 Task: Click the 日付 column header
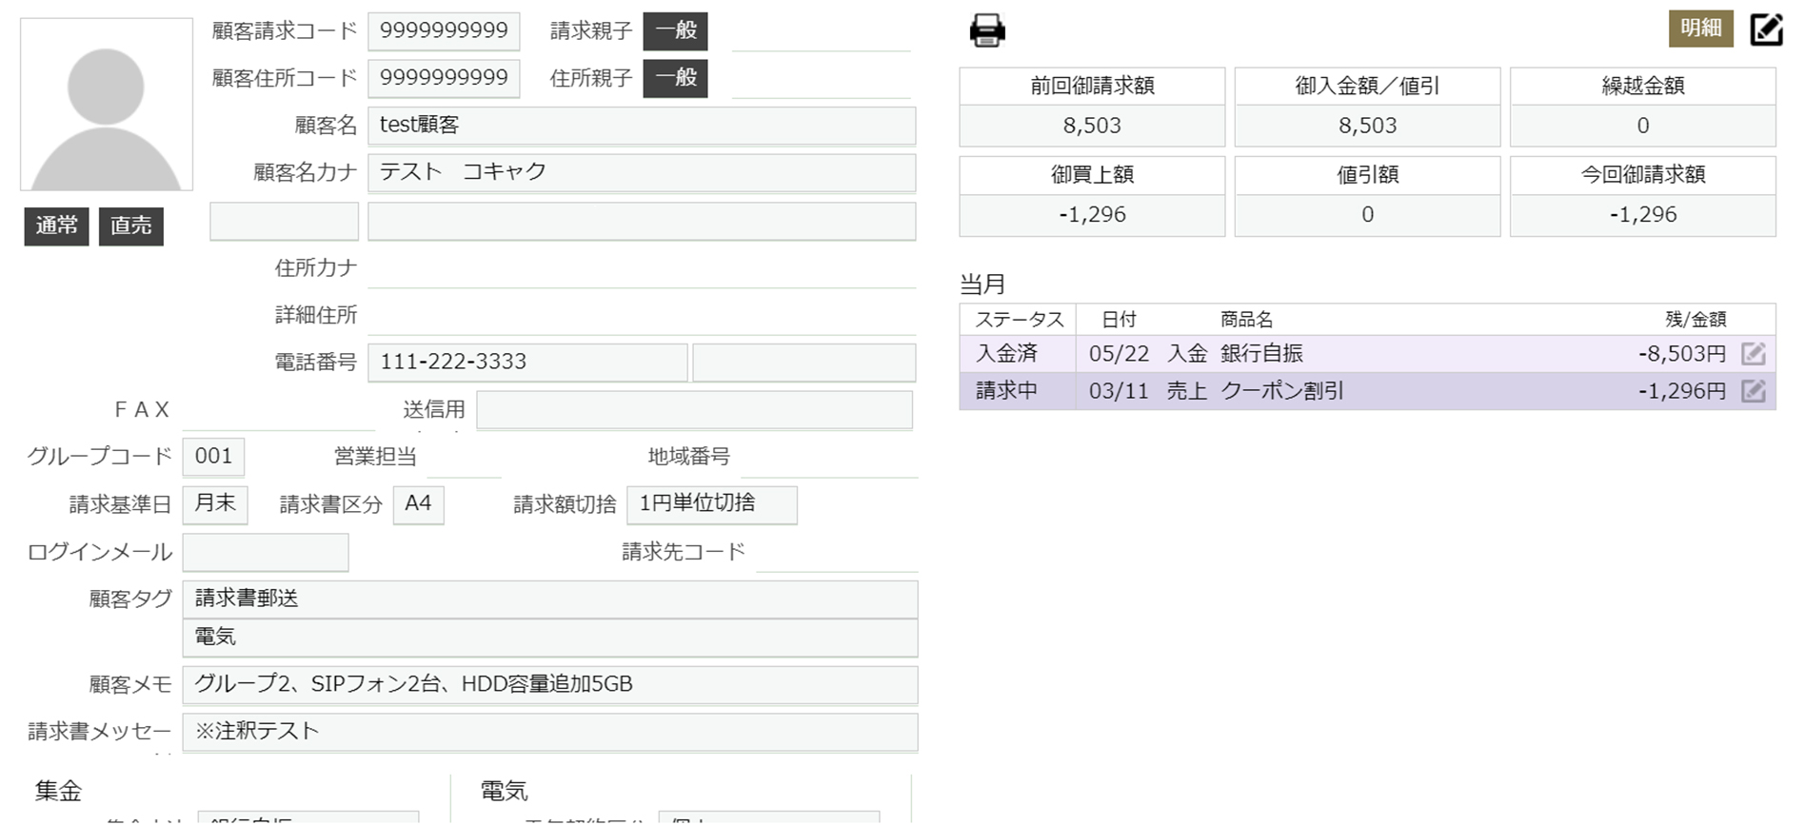(1119, 320)
